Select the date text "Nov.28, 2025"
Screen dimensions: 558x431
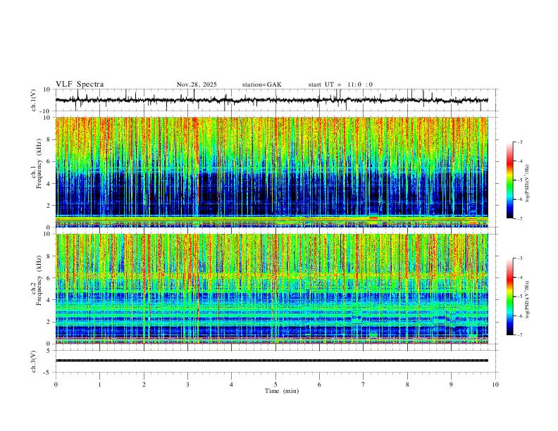point(197,85)
